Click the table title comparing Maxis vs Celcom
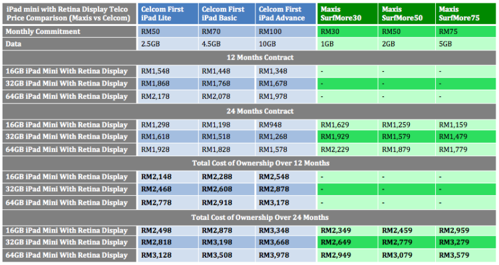 [x=69, y=14]
